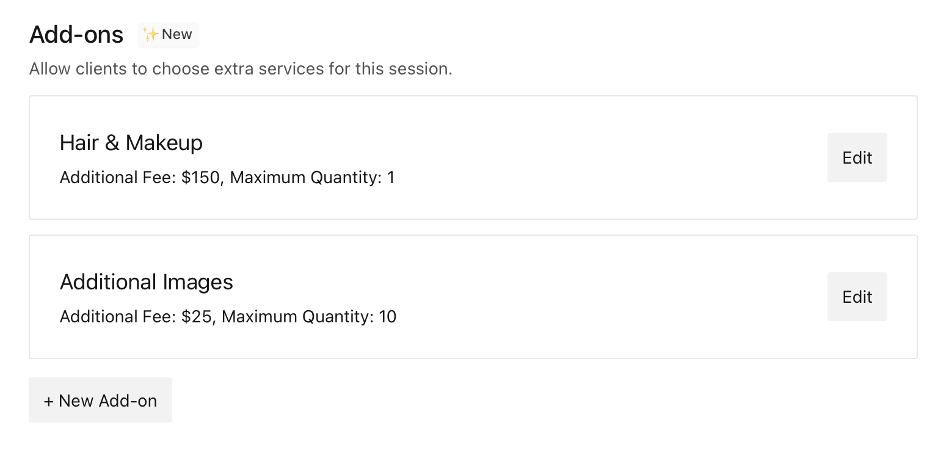Click the $25 fee amount
This screenshot has height=453, width=949.
(x=196, y=317)
